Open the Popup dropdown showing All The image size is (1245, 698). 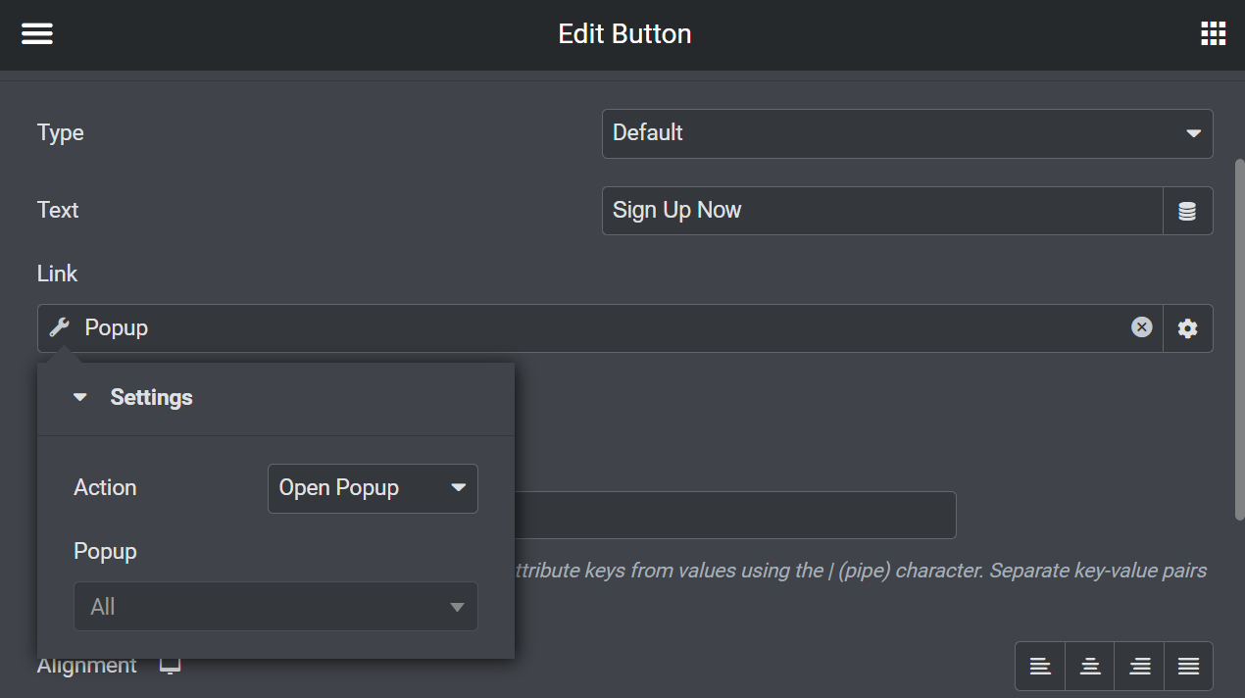(275, 607)
